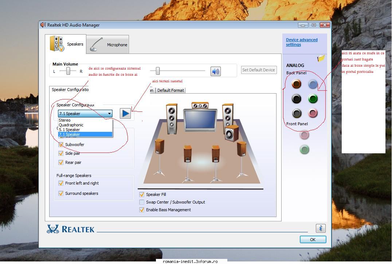Image resolution: width=392 pixels, height=264 pixels.
Task: Click the subwoofer in the room diagram
Action: pos(231,134)
